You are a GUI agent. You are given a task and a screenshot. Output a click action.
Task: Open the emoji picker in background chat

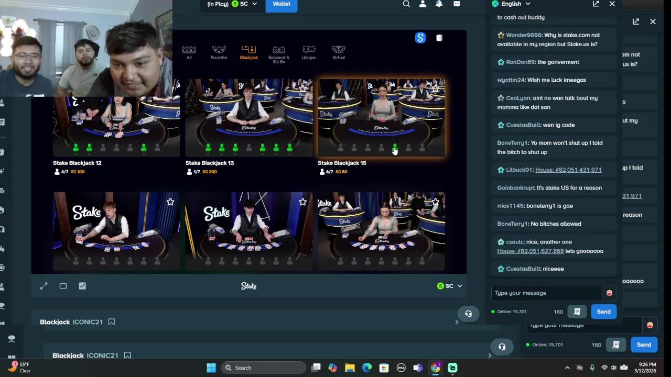[x=650, y=325]
